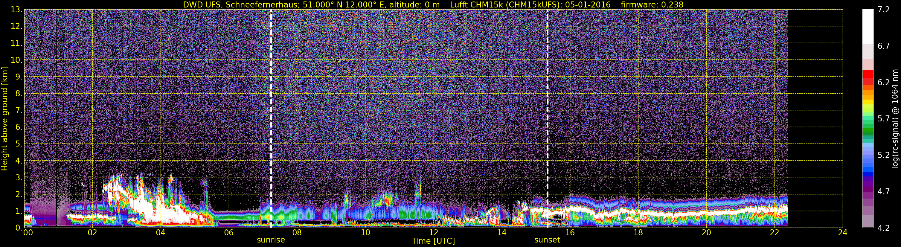The image size is (901, 247).
Task: Click the height axis tick "9."
Action: click(x=19, y=77)
